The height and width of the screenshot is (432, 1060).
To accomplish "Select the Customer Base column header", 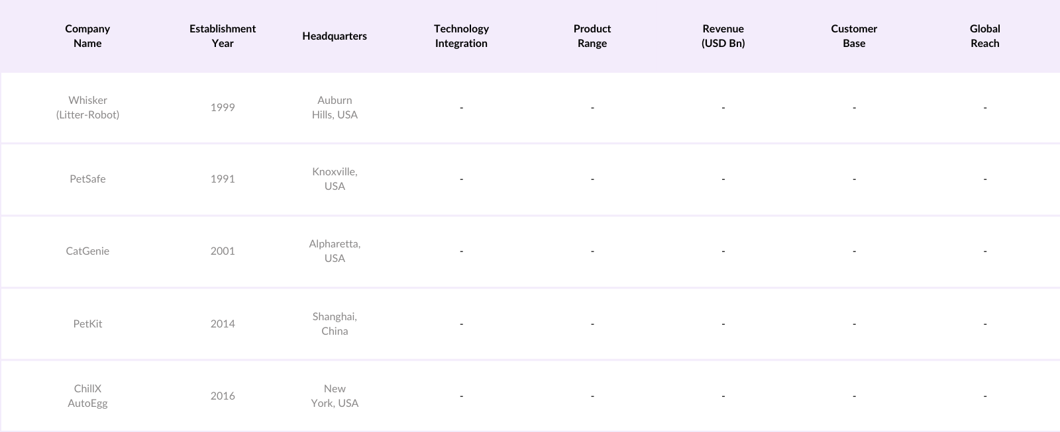I will [x=854, y=36].
